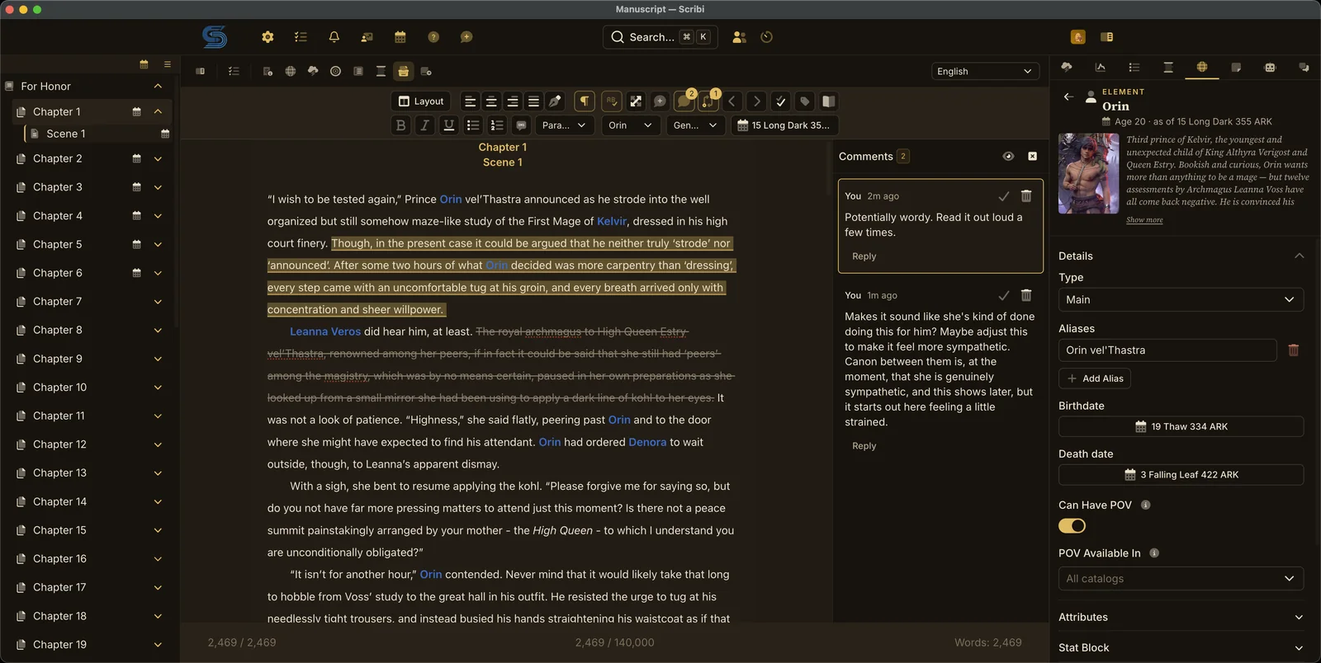Image resolution: width=1321 pixels, height=663 pixels.
Task: Click the Orin portrait thumbnail
Action: coord(1088,174)
